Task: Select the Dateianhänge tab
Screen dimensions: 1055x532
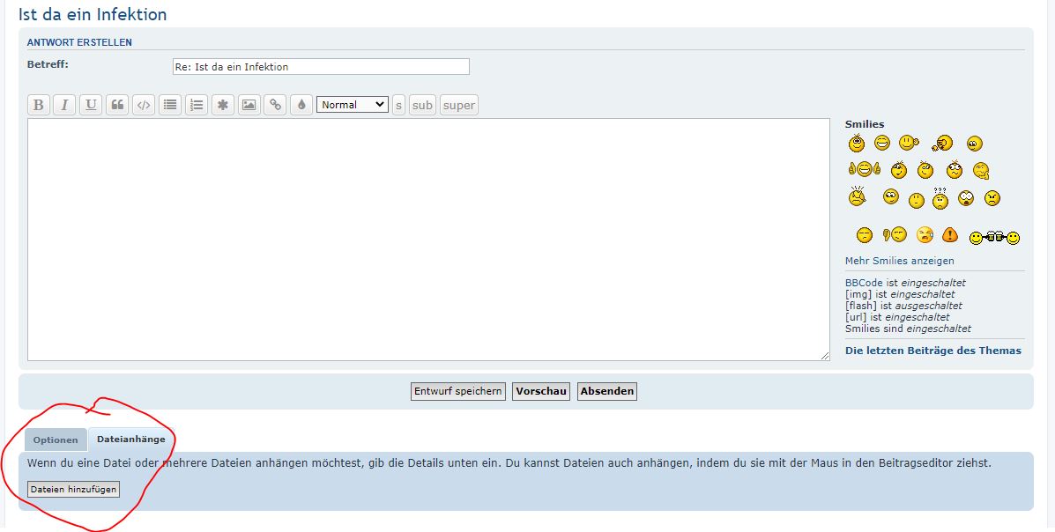Action: [x=130, y=439]
